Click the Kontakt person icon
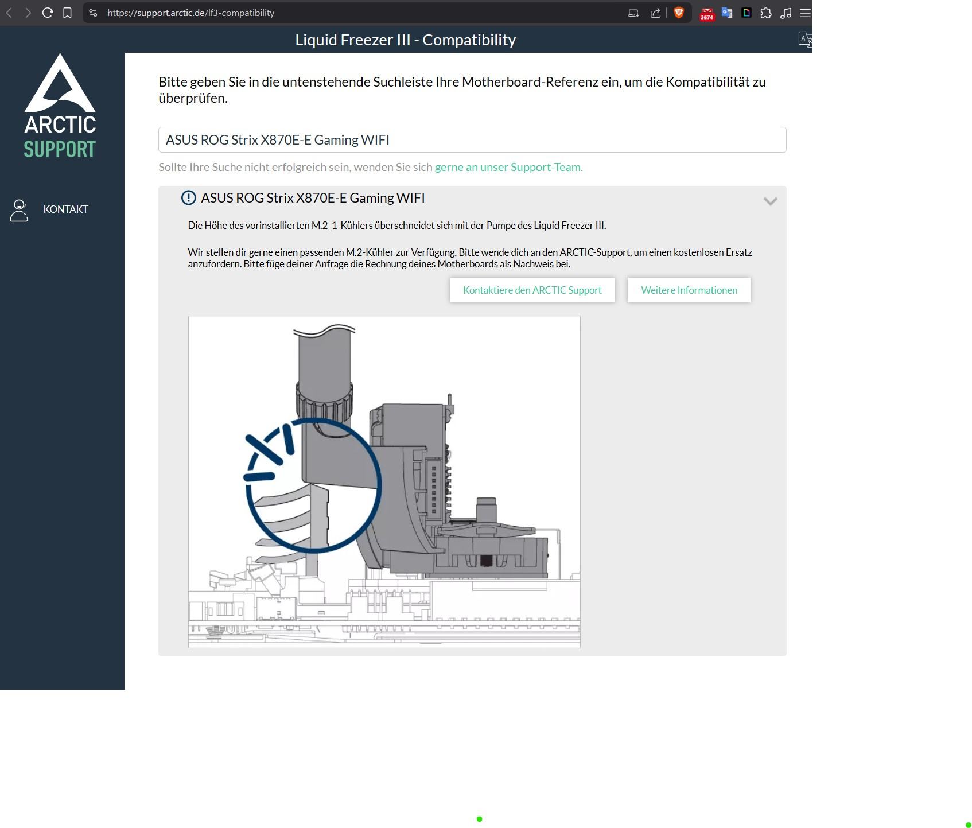 coord(19,210)
